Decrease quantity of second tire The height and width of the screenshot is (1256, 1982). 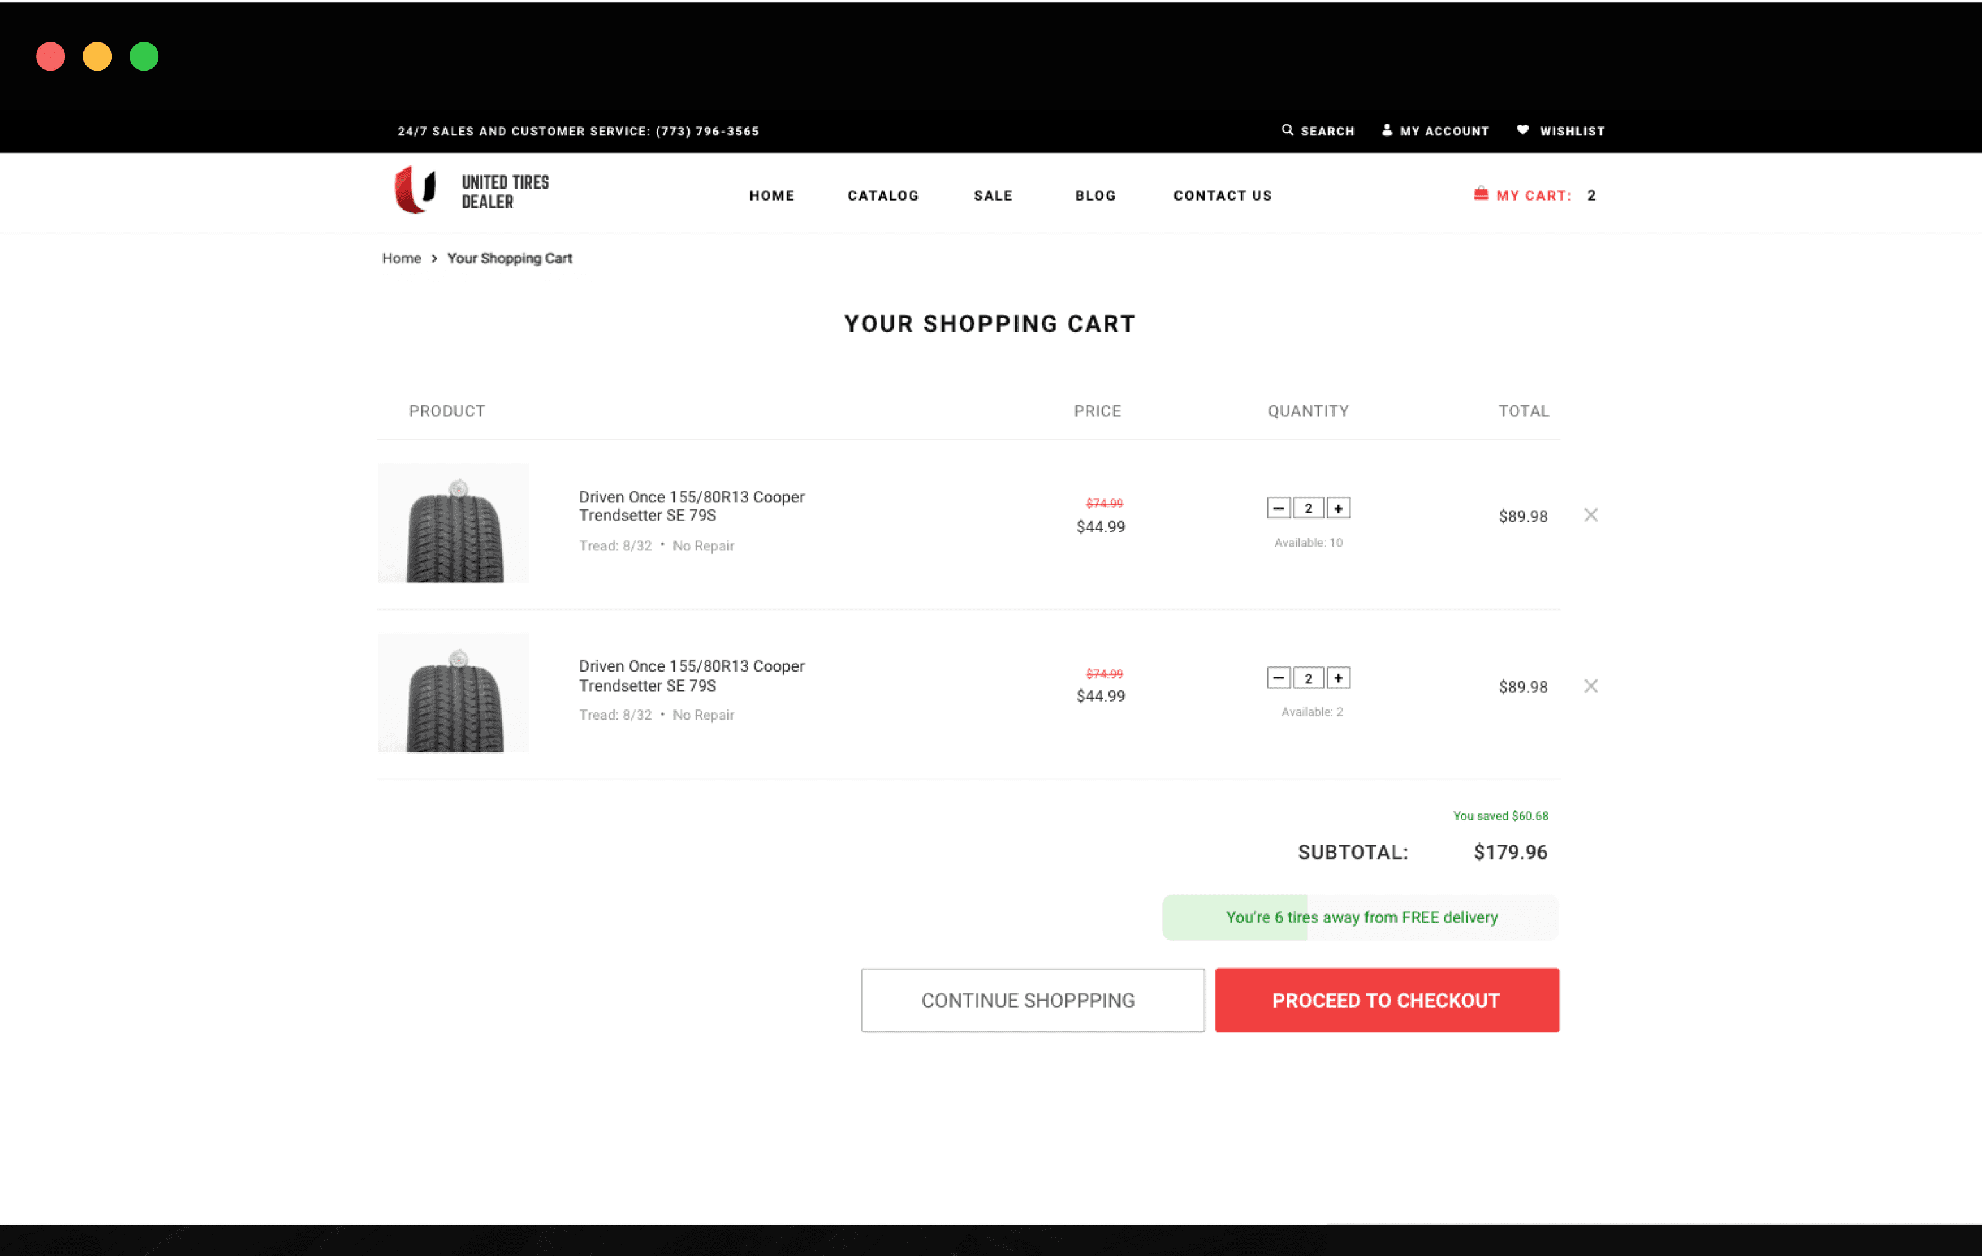pyautogui.click(x=1278, y=678)
